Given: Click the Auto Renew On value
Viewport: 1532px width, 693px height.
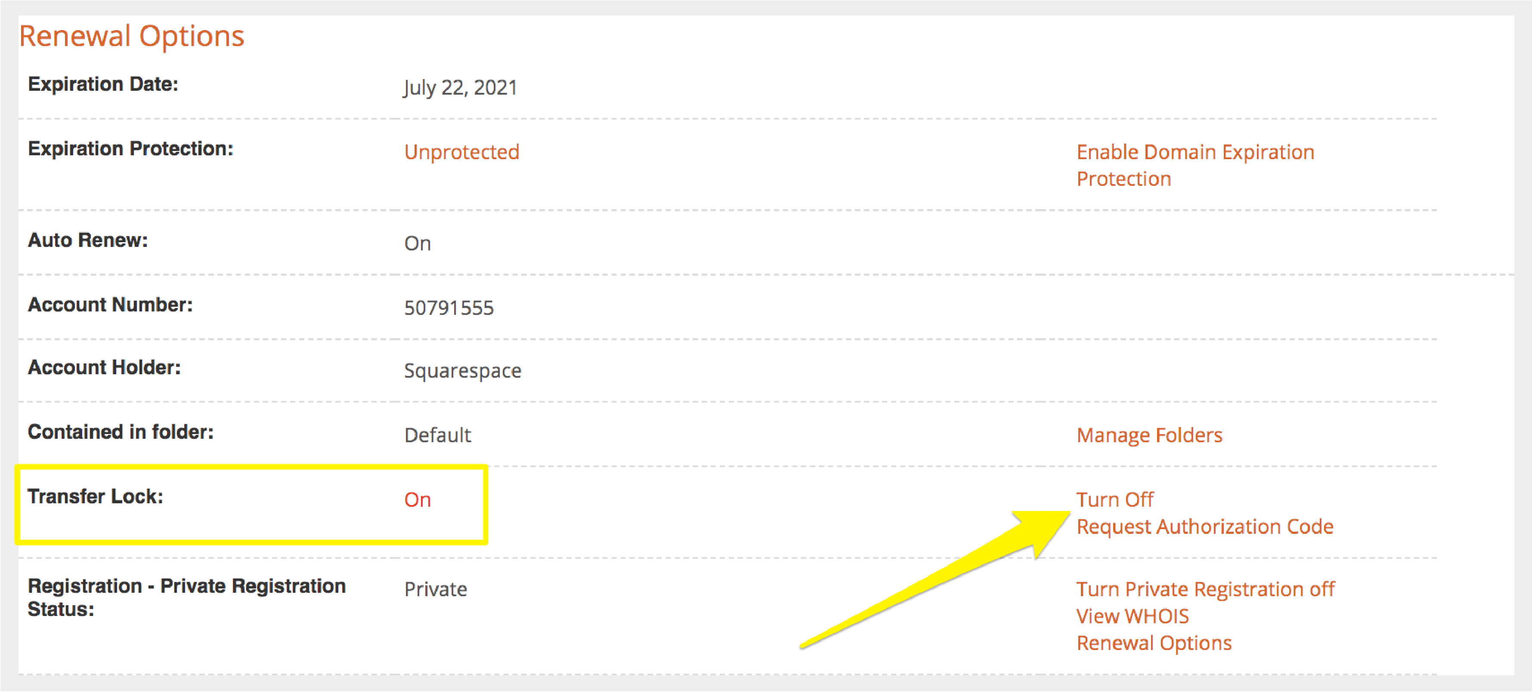Looking at the screenshot, I should coord(417,243).
